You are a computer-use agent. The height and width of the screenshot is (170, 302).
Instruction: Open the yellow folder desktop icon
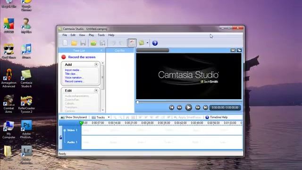point(8,153)
